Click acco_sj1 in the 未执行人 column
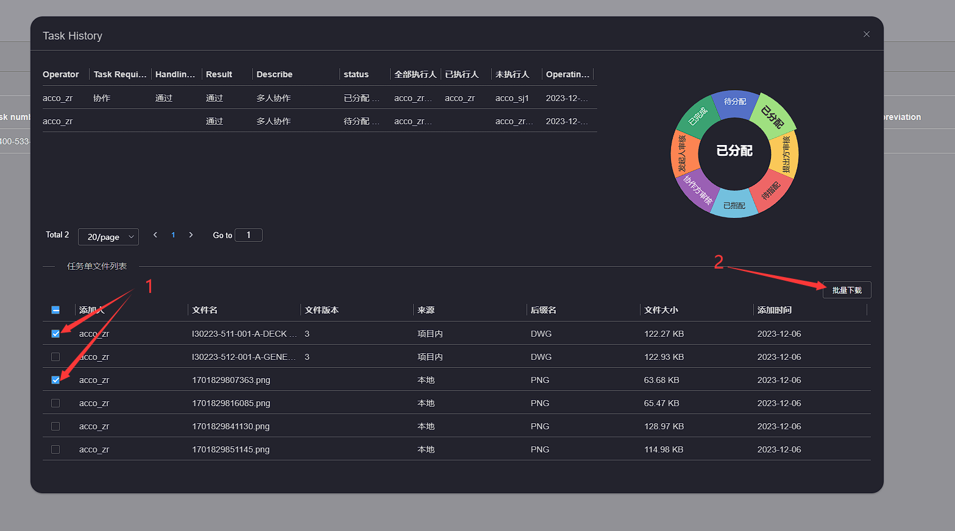The image size is (955, 531). pyautogui.click(x=512, y=98)
